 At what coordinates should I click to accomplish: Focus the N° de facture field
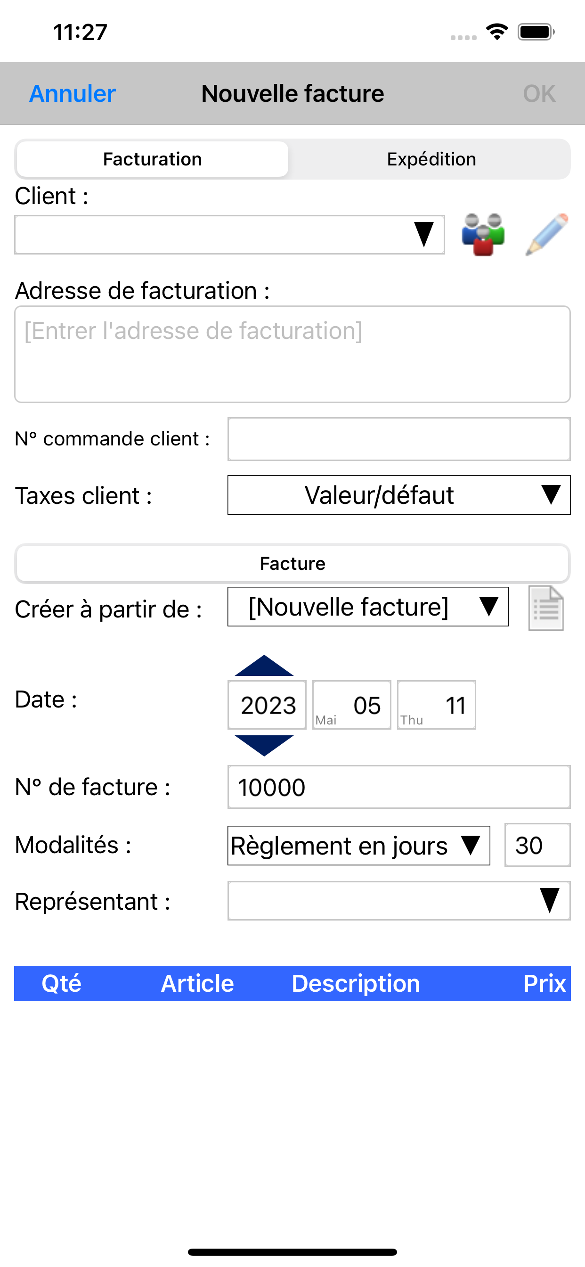(x=398, y=787)
